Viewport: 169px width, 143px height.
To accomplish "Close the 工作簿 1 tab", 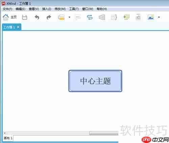I will 18,27.
